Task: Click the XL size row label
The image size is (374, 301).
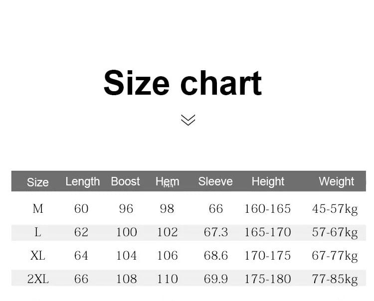Action: coord(38,256)
